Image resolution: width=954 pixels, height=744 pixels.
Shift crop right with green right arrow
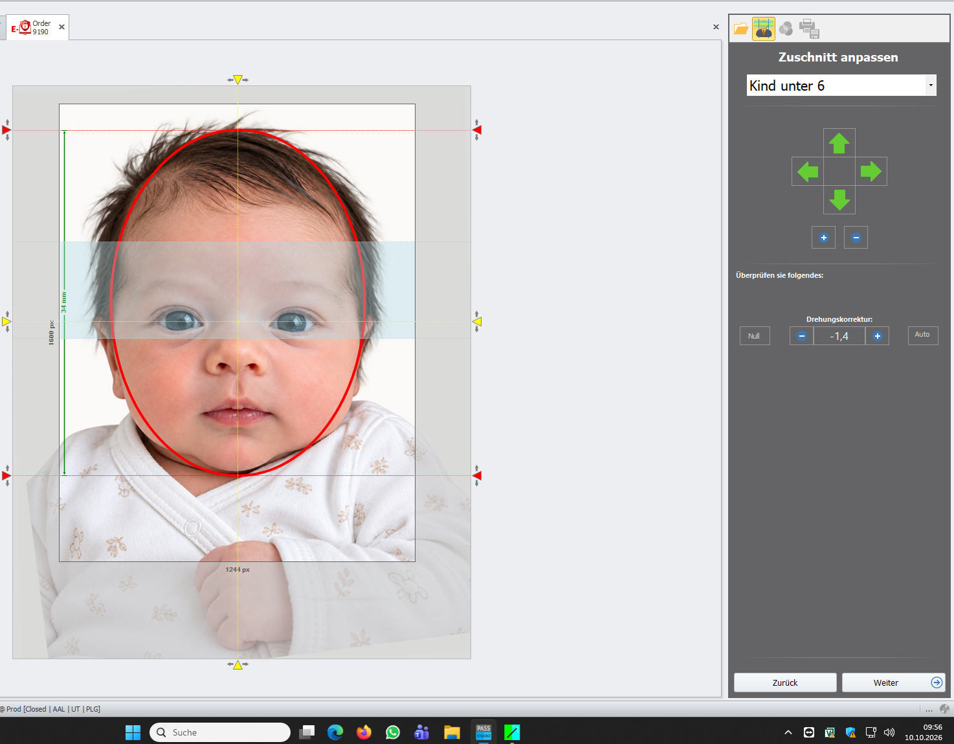click(x=871, y=172)
